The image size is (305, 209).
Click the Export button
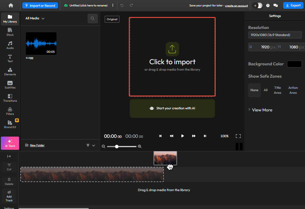click(x=293, y=5)
